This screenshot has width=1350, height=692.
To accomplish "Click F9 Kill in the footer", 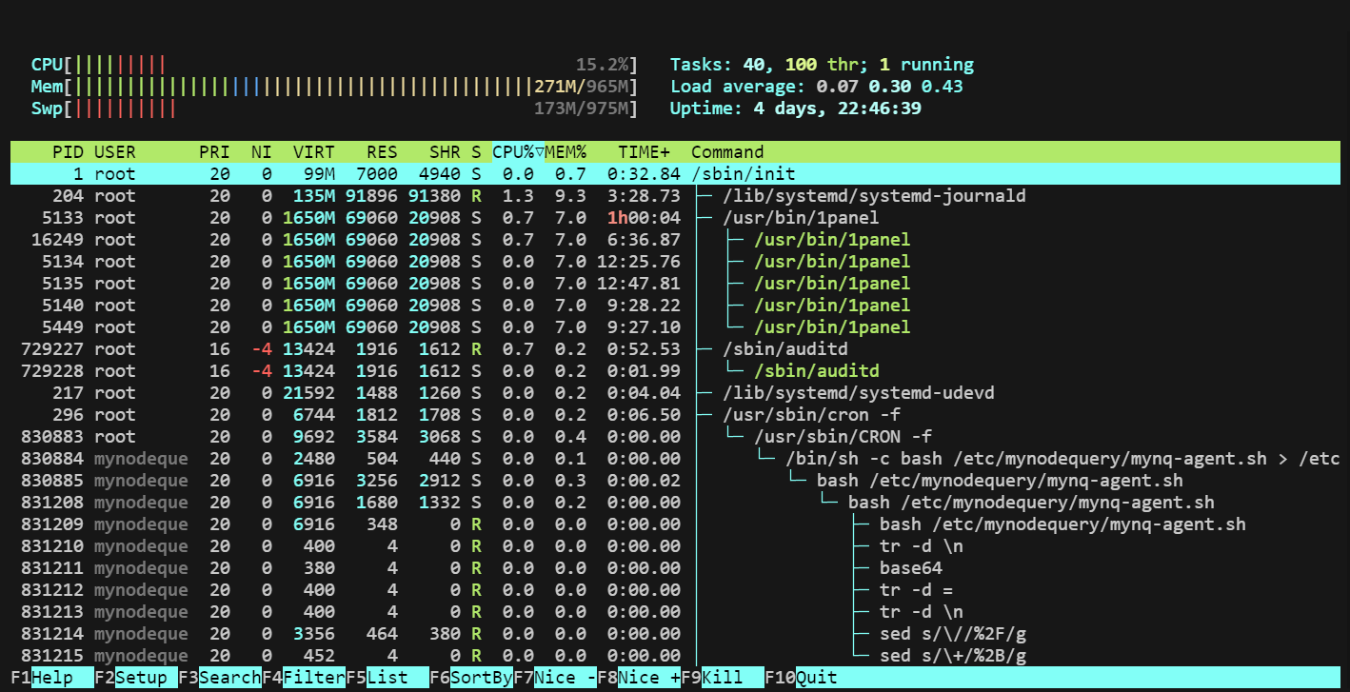I will coord(723,678).
